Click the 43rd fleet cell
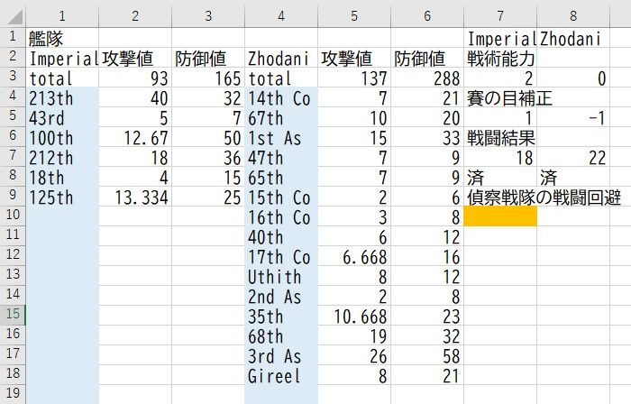 click(62, 117)
